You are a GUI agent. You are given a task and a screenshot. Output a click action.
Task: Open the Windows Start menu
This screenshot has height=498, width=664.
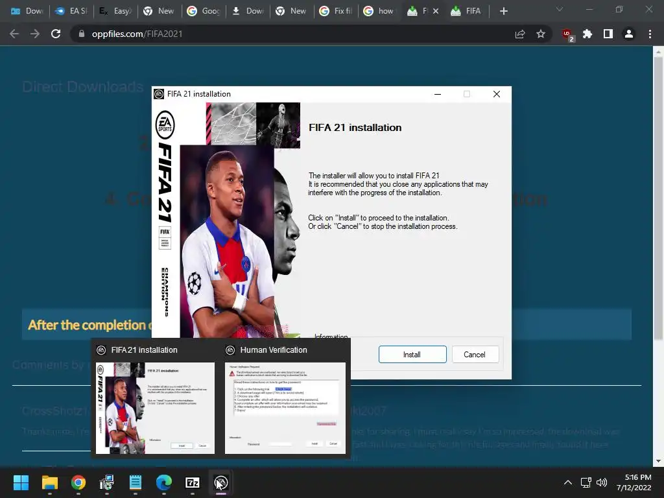click(x=21, y=482)
